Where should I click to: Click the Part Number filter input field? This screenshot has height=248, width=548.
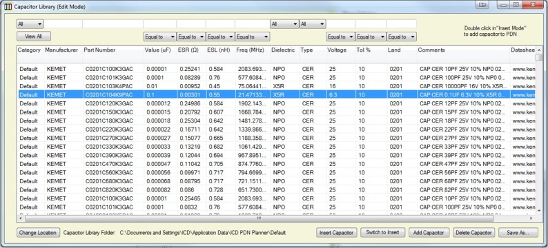coord(113,23)
